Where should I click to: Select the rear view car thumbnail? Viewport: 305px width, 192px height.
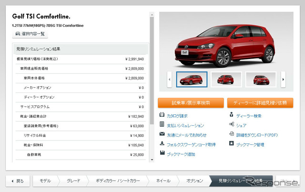[226, 80]
